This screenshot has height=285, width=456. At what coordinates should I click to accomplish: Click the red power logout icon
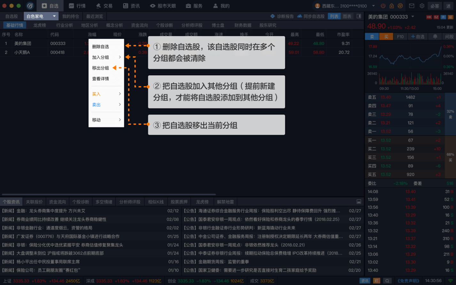(383, 6)
